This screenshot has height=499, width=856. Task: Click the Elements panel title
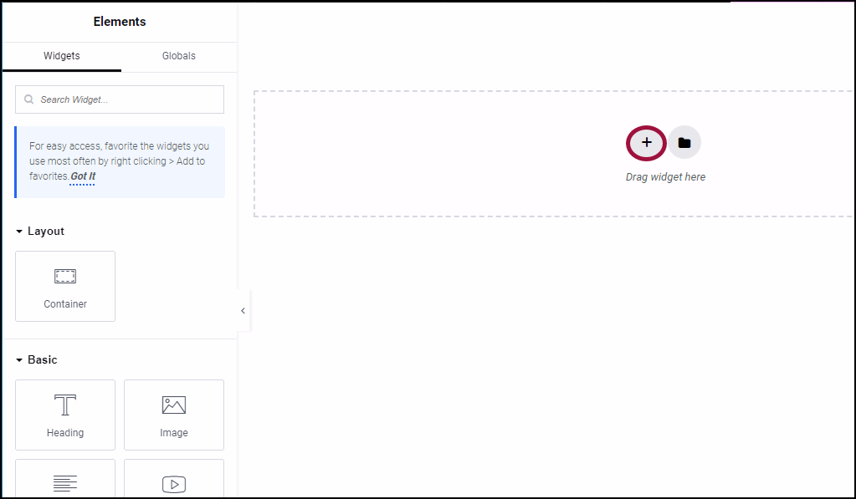[x=120, y=22]
